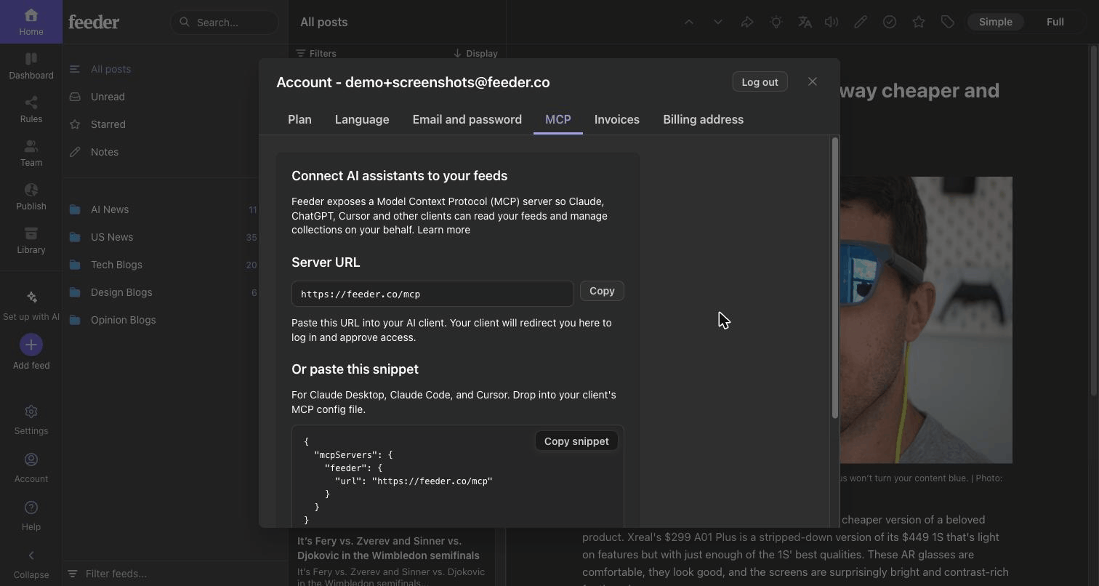The image size is (1099, 586).
Task: Click the star icon in the top toolbar
Action: click(919, 22)
